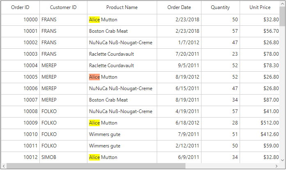Sort by the Order Date column header
Image resolution: width=286 pixels, height=170 pixels.
coord(179,7)
